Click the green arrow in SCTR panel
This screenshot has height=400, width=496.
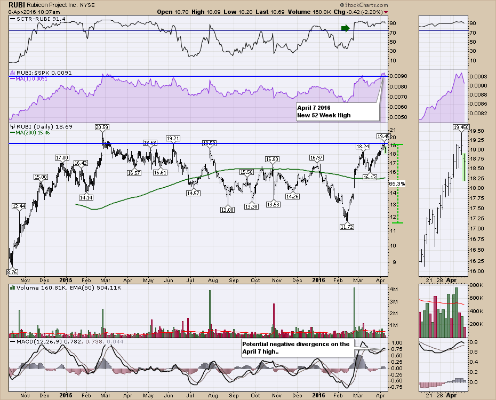click(346, 28)
